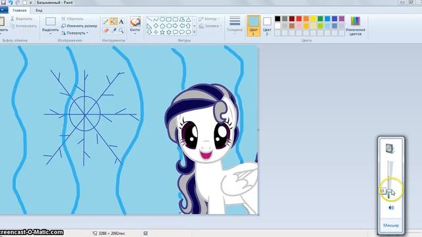This screenshot has height=237, width=422.
Task: Open the quick access toolbar customize arrow
Action: pyautogui.click(x=30, y=3)
